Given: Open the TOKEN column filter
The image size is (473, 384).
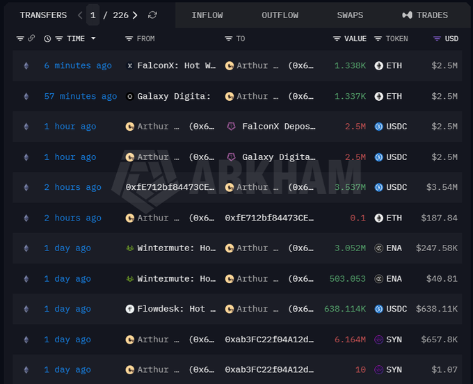Looking at the screenshot, I should click(x=378, y=39).
